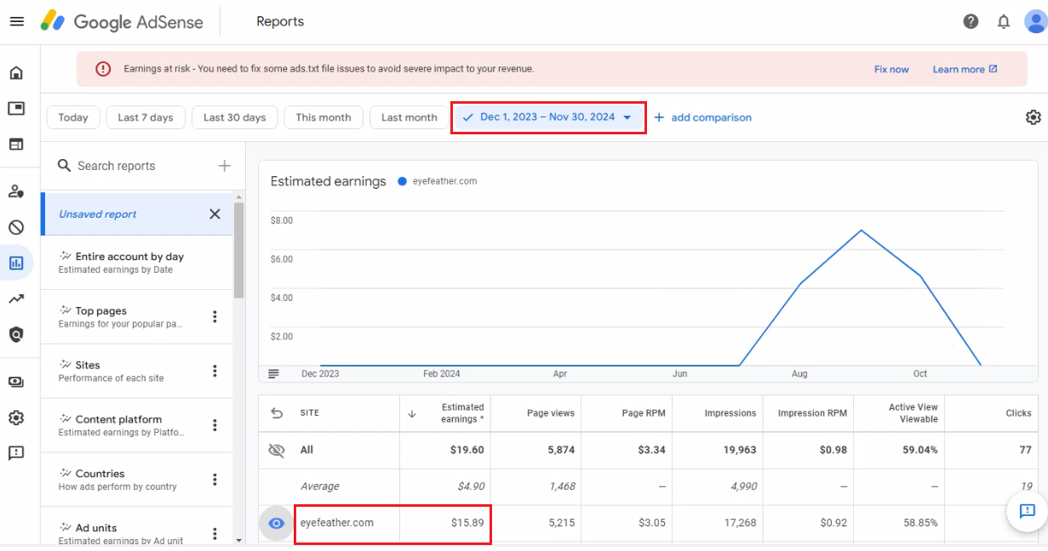
Task: Open report settings gear icon
Action: (x=1034, y=117)
